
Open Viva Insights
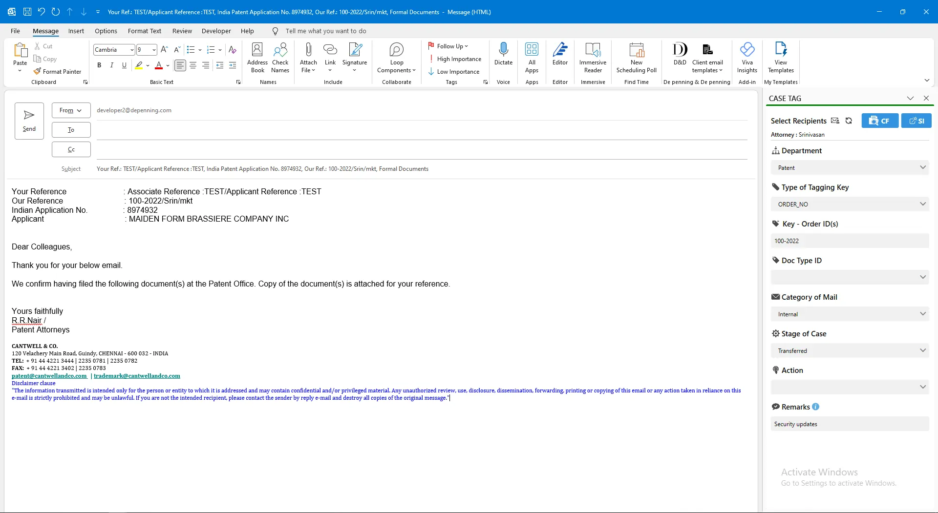coord(747,58)
